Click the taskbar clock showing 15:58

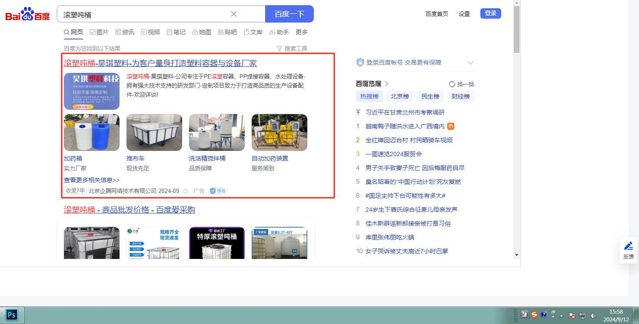click(x=616, y=315)
